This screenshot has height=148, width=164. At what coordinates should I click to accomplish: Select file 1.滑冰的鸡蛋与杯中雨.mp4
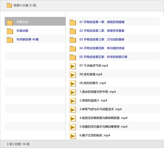click(98, 92)
